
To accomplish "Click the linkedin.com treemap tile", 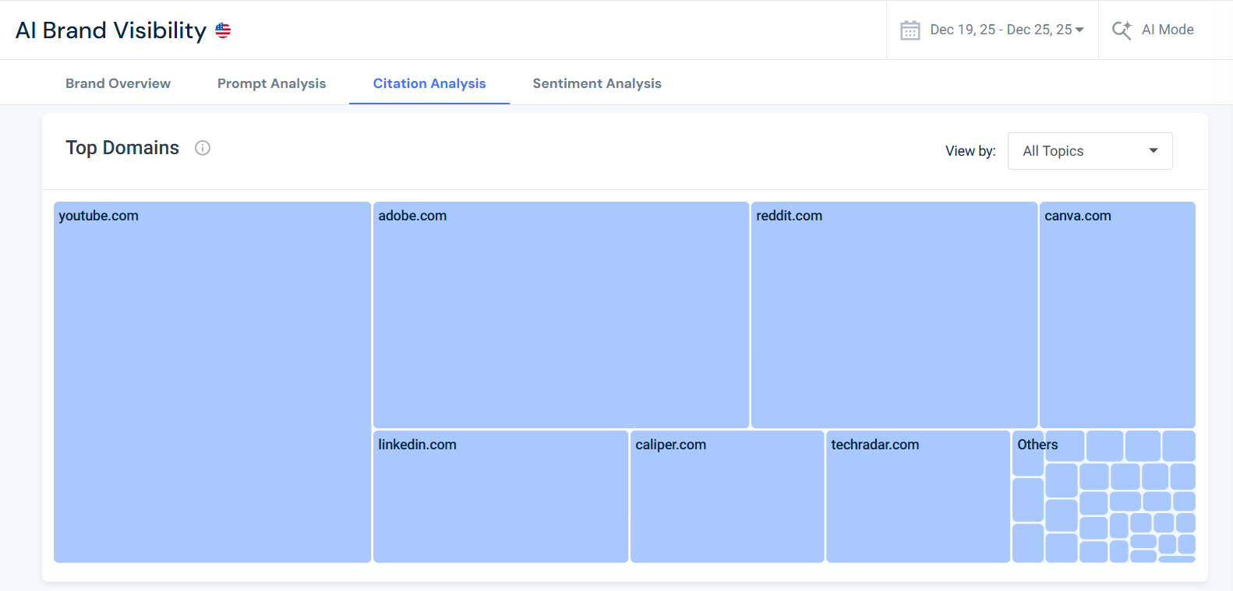I will tap(500, 497).
